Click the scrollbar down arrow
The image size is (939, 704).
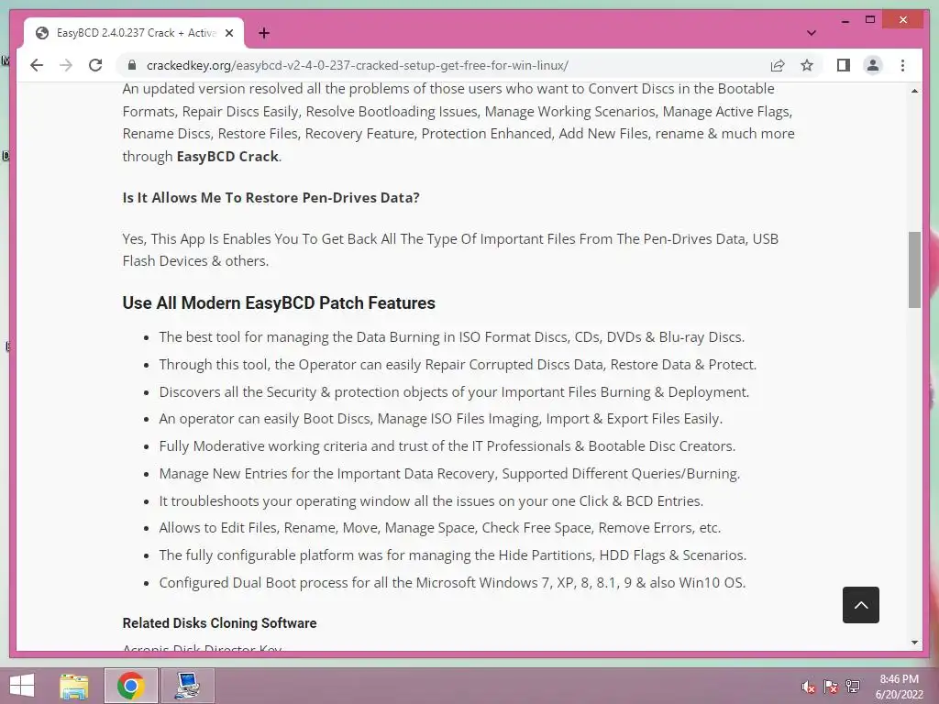point(914,643)
